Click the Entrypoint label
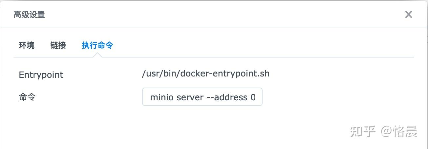428x149 pixels. (x=41, y=74)
